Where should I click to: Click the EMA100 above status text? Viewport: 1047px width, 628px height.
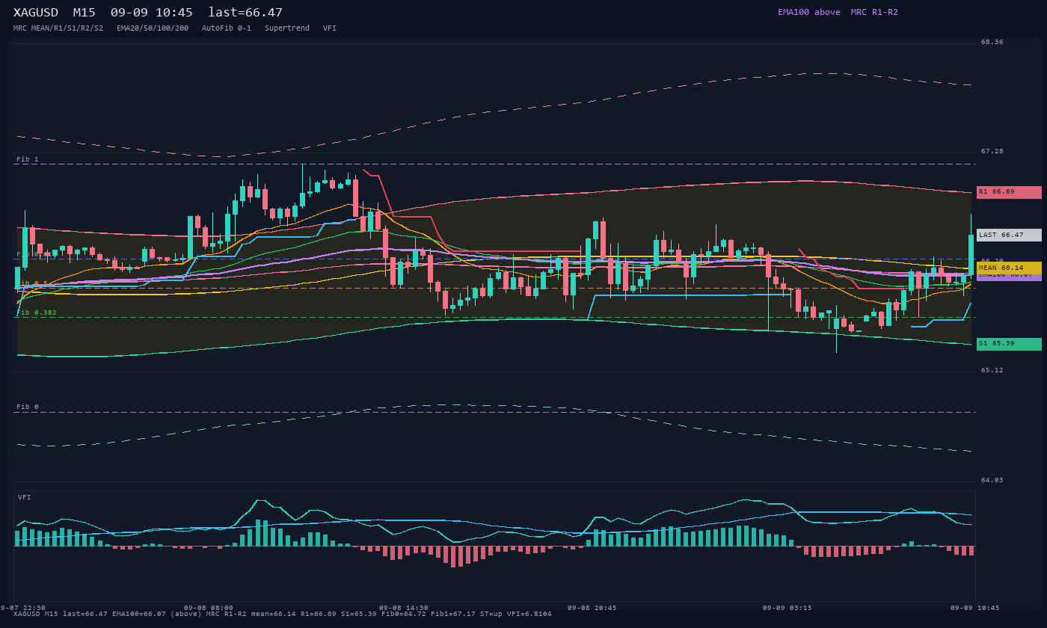(809, 13)
